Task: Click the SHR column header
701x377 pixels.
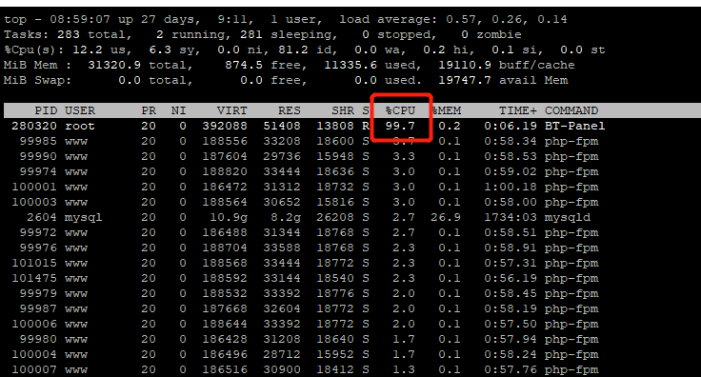Action: pyautogui.click(x=343, y=110)
